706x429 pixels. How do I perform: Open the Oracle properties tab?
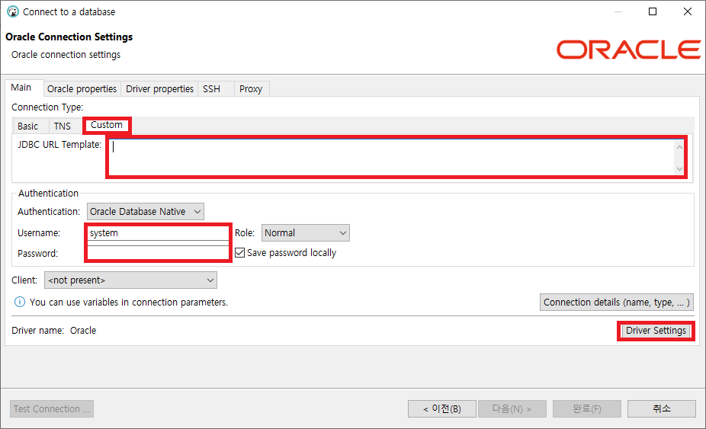coord(82,88)
